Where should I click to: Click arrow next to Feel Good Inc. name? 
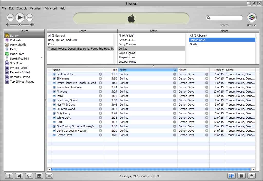[x=100, y=74]
